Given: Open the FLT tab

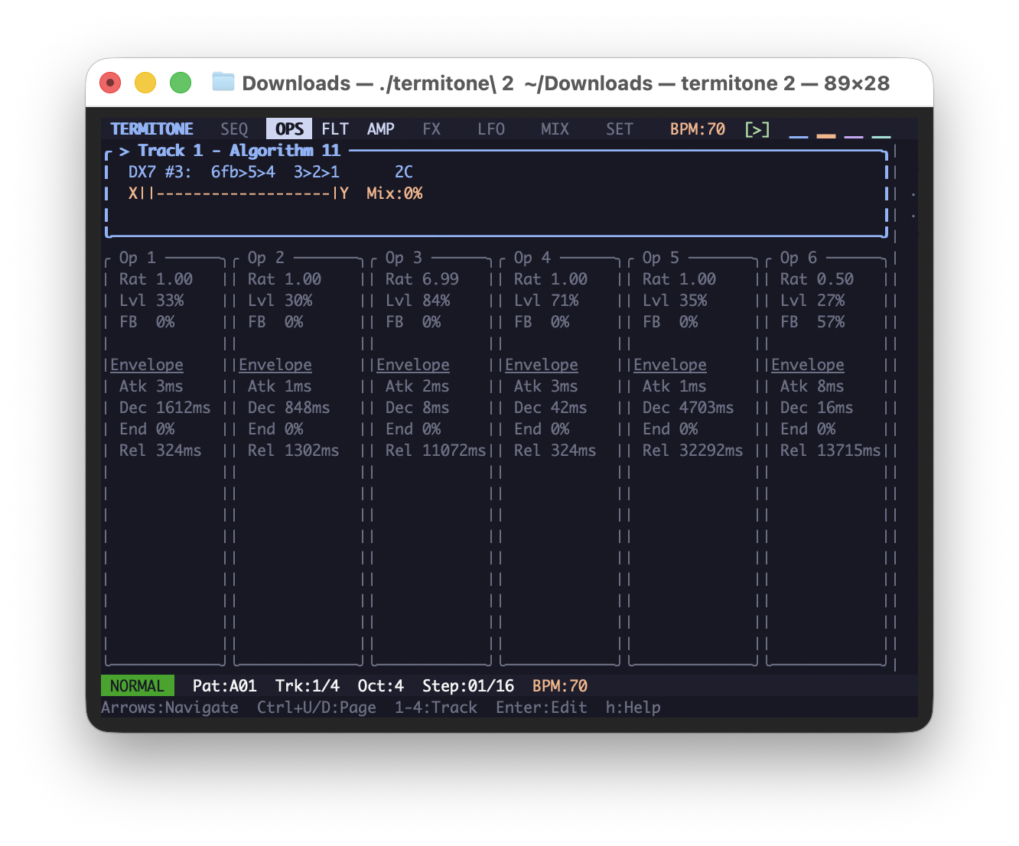Looking at the screenshot, I should coord(335,129).
